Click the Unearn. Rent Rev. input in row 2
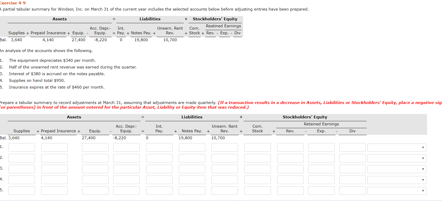 point(225,158)
